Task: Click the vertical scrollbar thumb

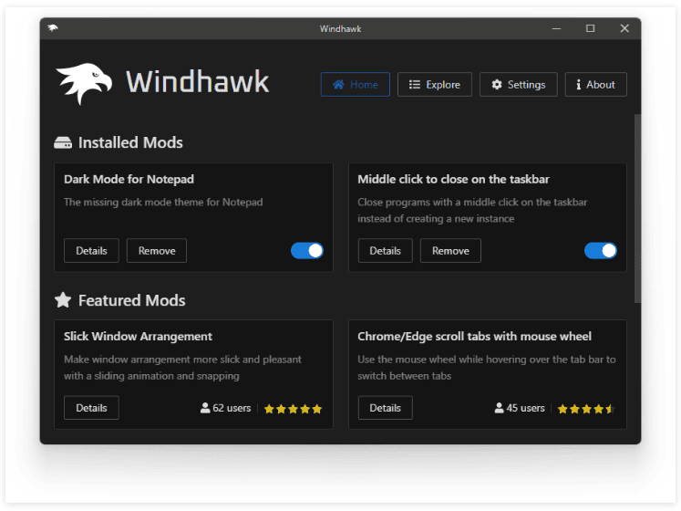Action: pyautogui.click(x=637, y=209)
